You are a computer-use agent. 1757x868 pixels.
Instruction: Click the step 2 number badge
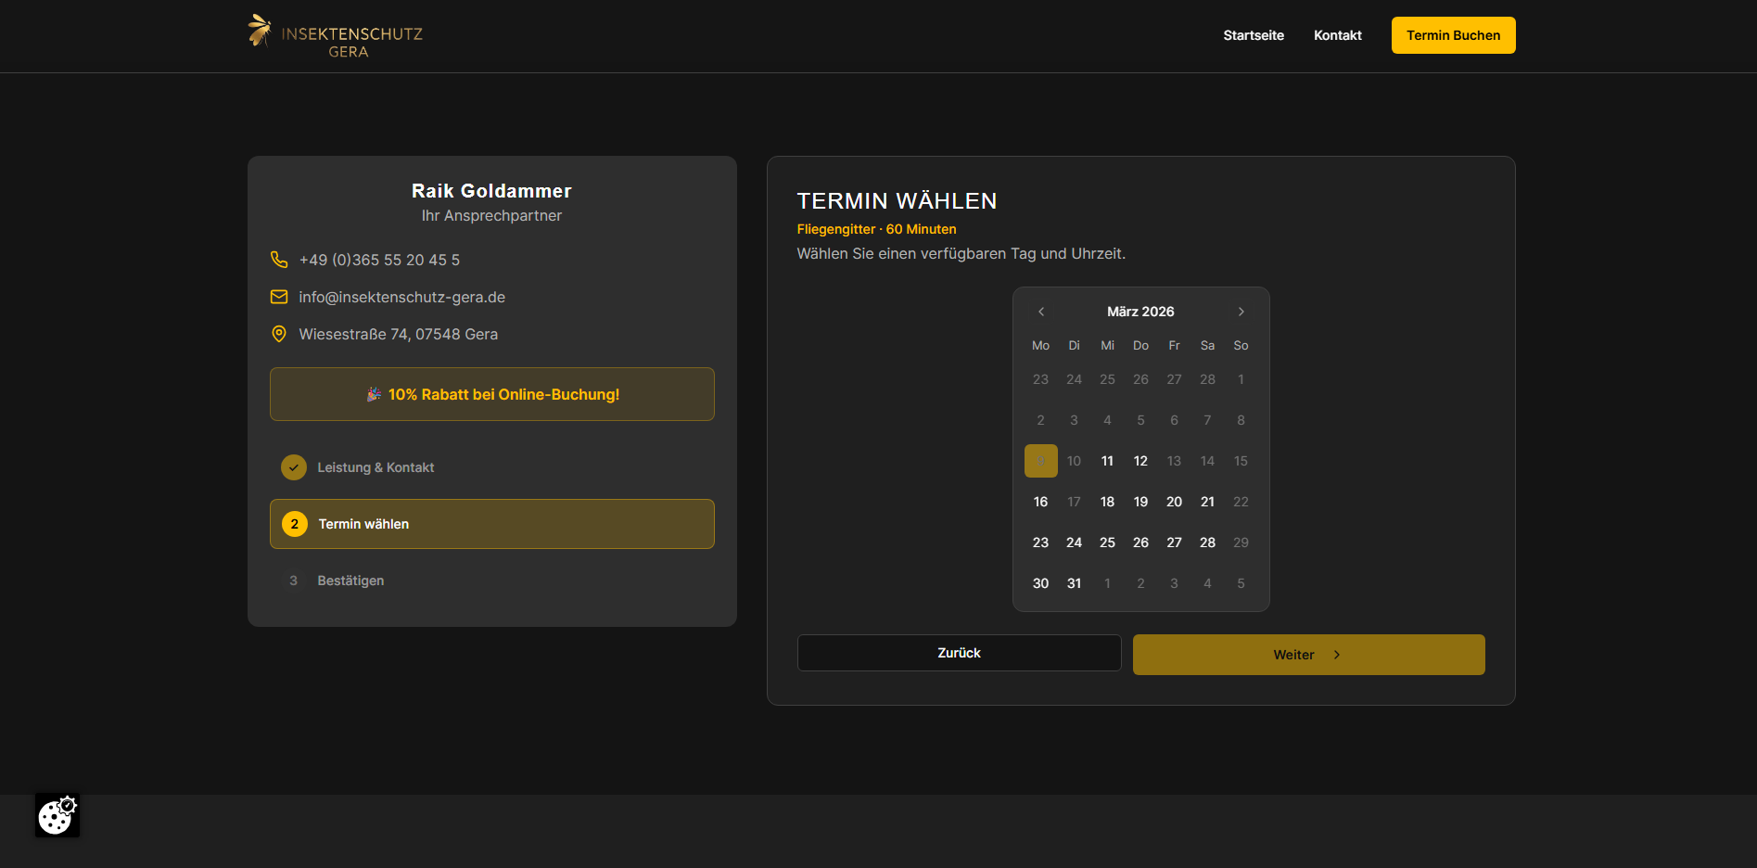point(295,524)
